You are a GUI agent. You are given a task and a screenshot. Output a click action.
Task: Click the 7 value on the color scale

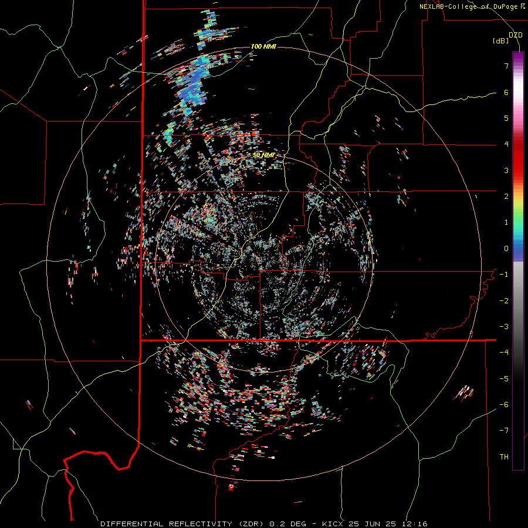(x=506, y=66)
